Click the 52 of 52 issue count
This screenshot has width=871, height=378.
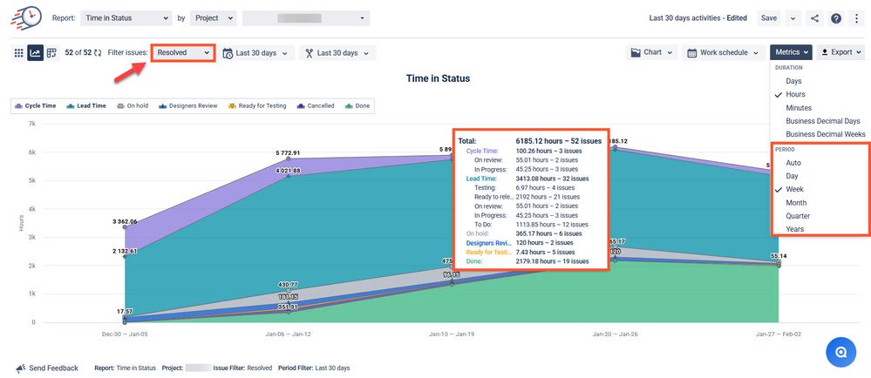click(x=78, y=53)
